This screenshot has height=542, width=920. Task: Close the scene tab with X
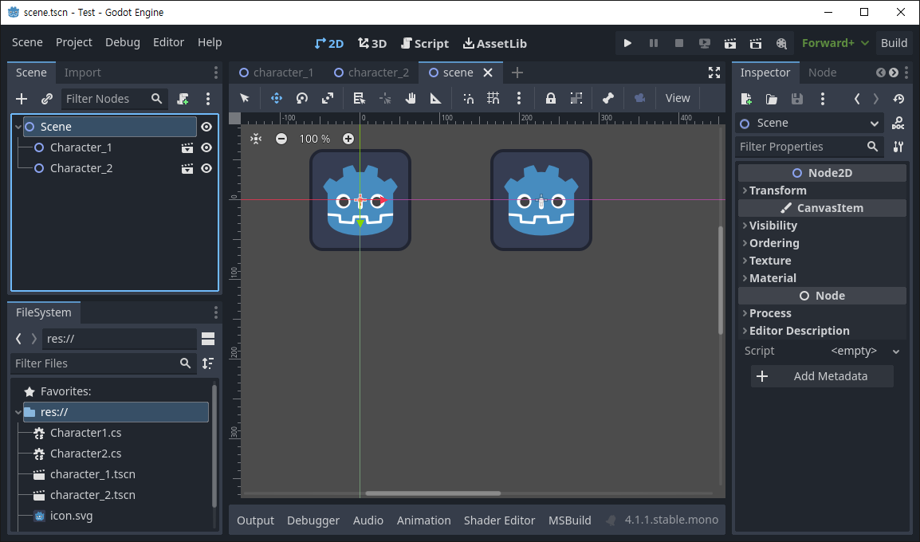[x=488, y=73]
